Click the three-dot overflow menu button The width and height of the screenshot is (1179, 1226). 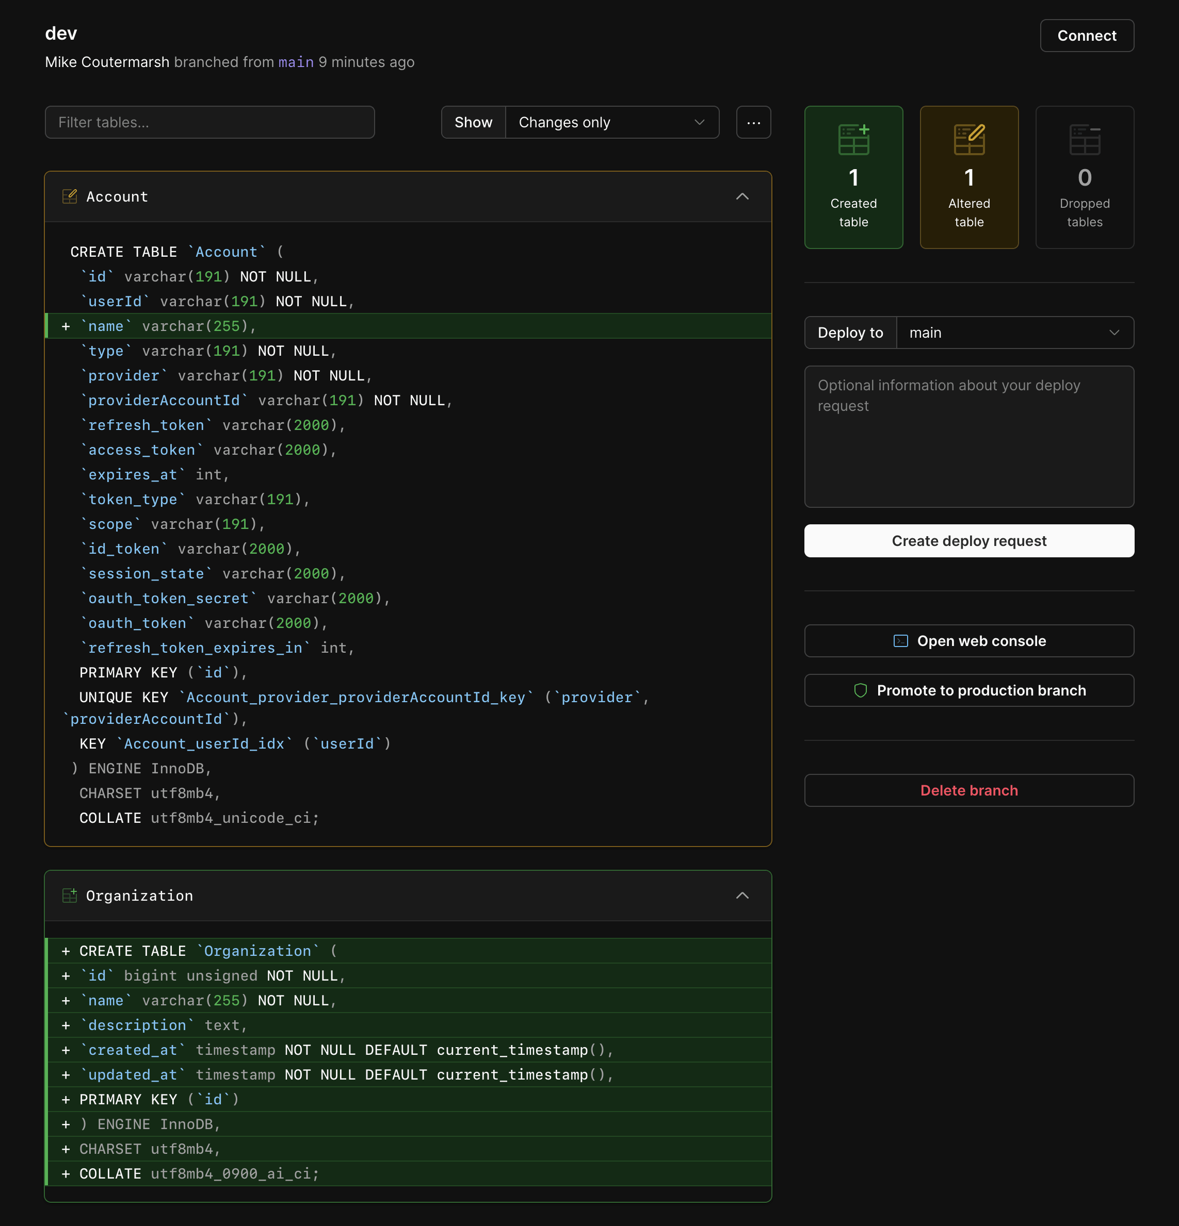pyautogui.click(x=754, y=123)
